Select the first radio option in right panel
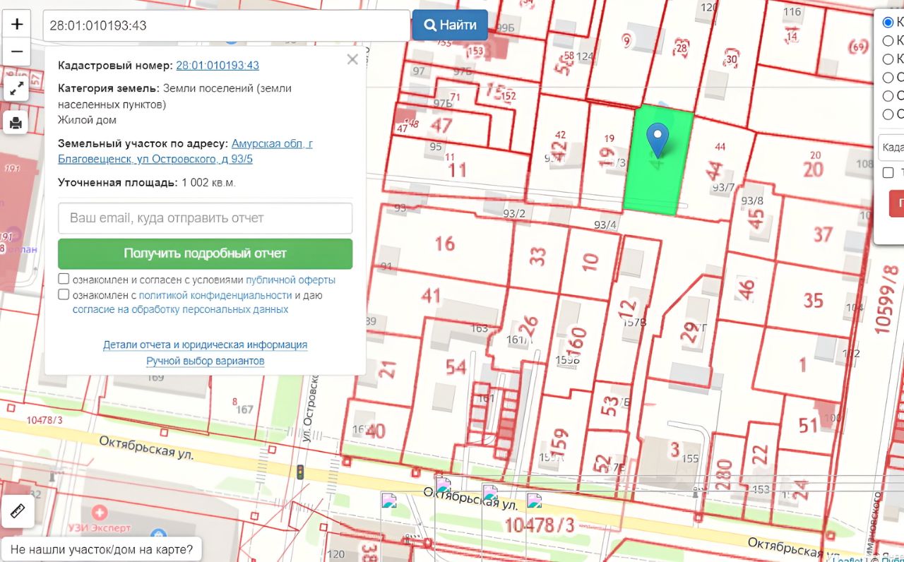904x562 pixels. (x=888, y=23)
